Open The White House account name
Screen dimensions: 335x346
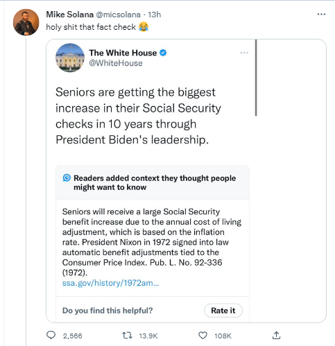point(123,53)
